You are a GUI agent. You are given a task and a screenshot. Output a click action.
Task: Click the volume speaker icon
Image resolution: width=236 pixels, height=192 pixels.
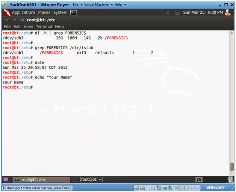pyautogui.click(x=168, y=13)
